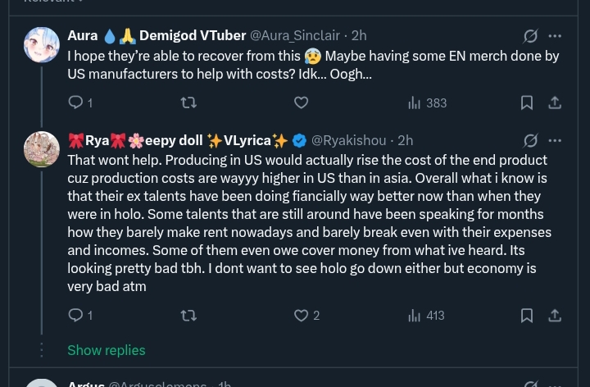Share Rya's reply
The width and height of the screenshot is (590, 387).
tap(555, 316)
